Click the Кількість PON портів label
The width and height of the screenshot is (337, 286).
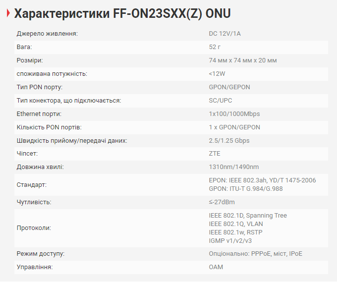pyautogui.click(x=49, y=127)
